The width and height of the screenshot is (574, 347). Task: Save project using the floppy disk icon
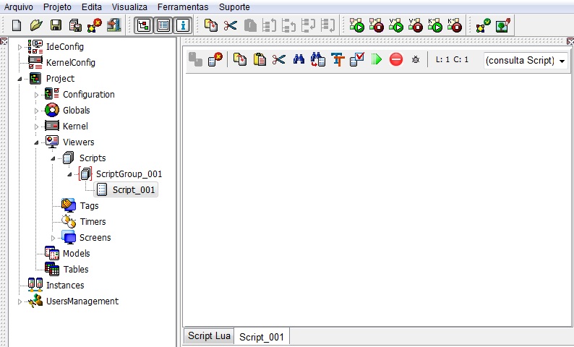pyautogui.click(x=56, y=25)
